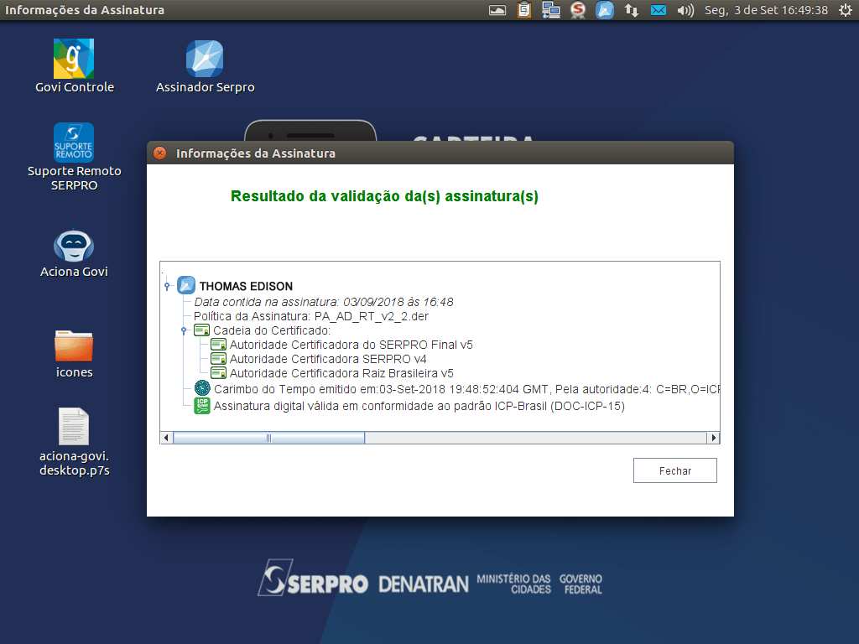859x644 pixels.
Task: Open the clipboard tray icon
Action: [x=524, y=10]
